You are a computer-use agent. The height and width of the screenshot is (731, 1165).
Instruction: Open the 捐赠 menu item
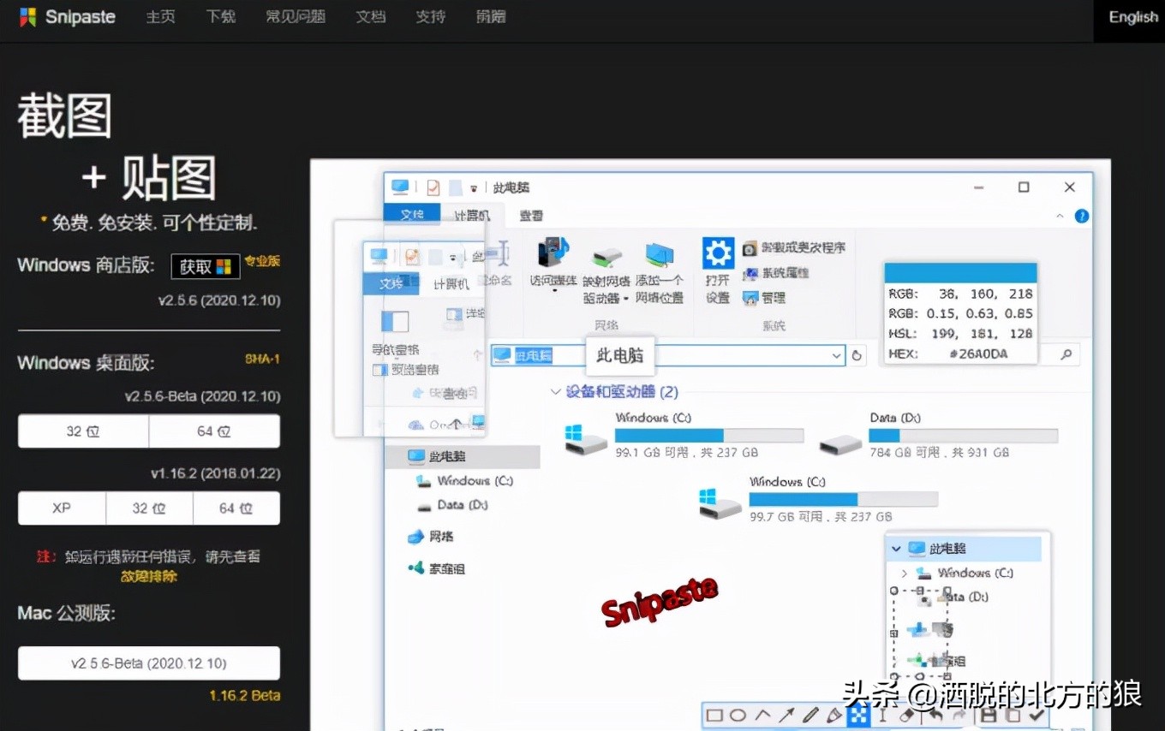pyautogui.click(x=491, y=17)
